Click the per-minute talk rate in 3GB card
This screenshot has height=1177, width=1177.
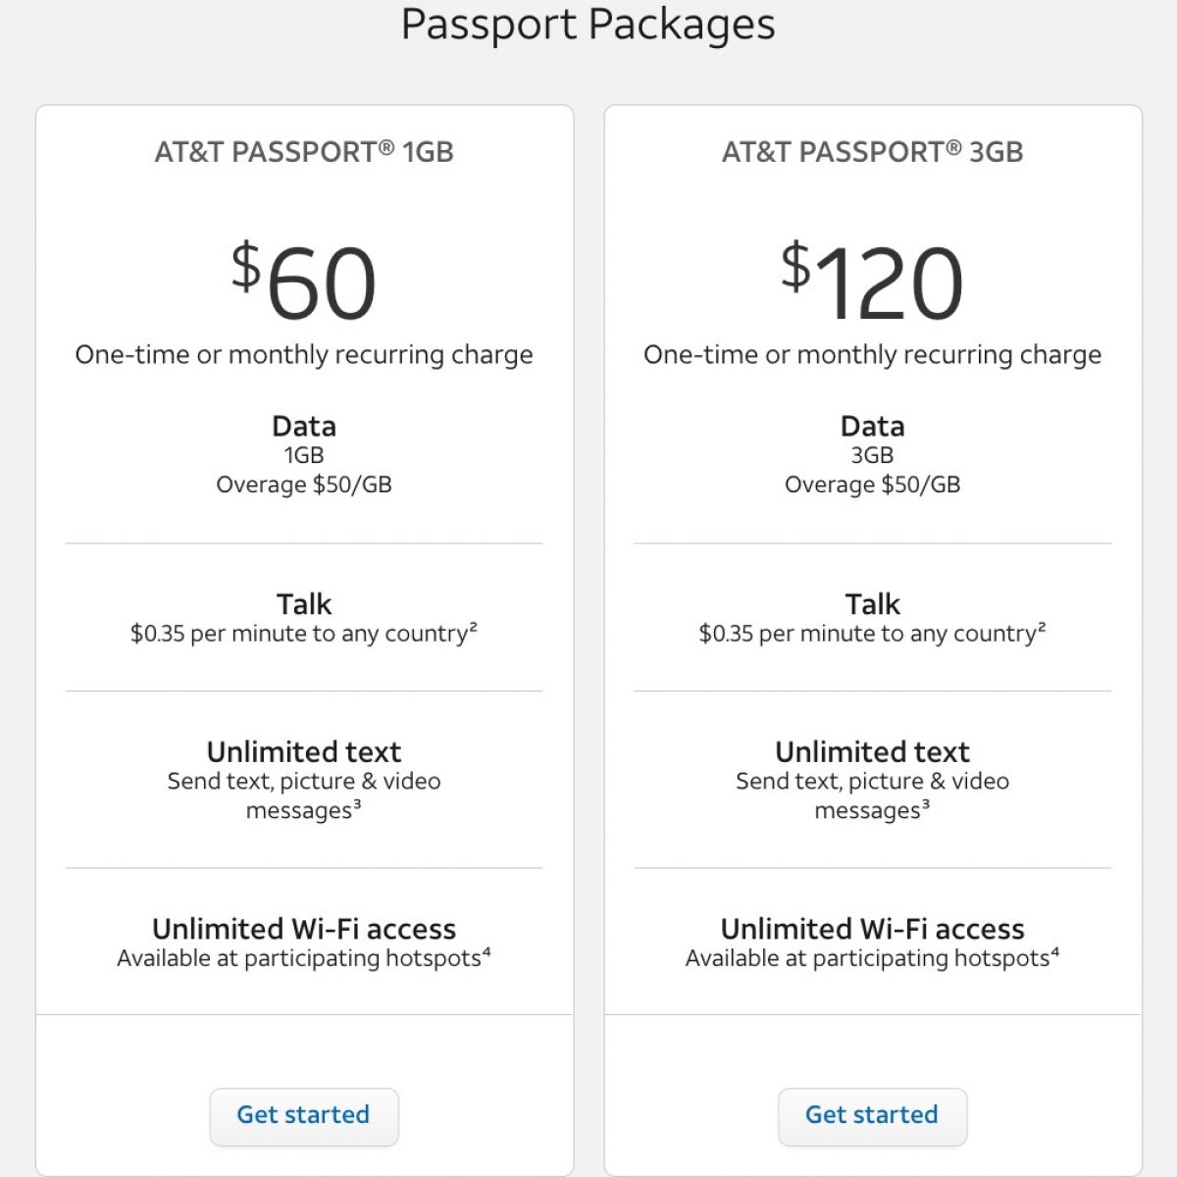pyautogui.click(x=872, y=634)
